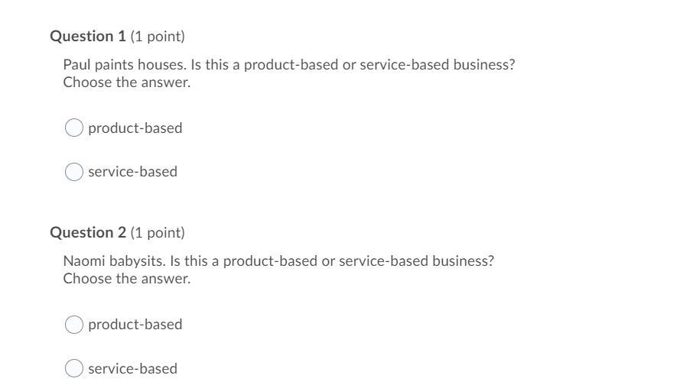
Task: Click "Choose the answer." under Question 2
Action: coord(127,278)
